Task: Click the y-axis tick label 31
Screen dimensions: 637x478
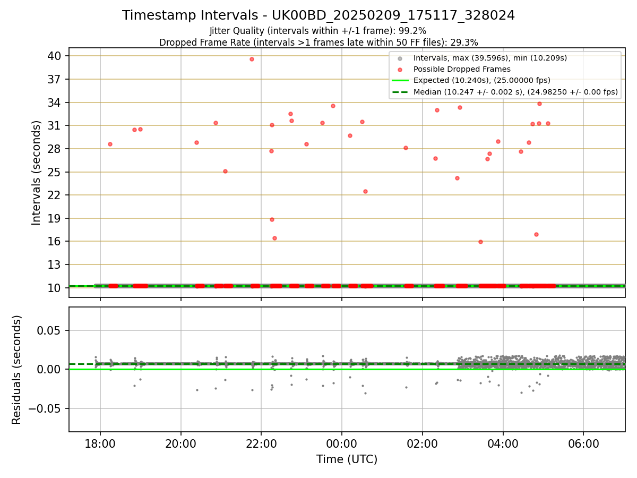Action: (x=54, y=125)
